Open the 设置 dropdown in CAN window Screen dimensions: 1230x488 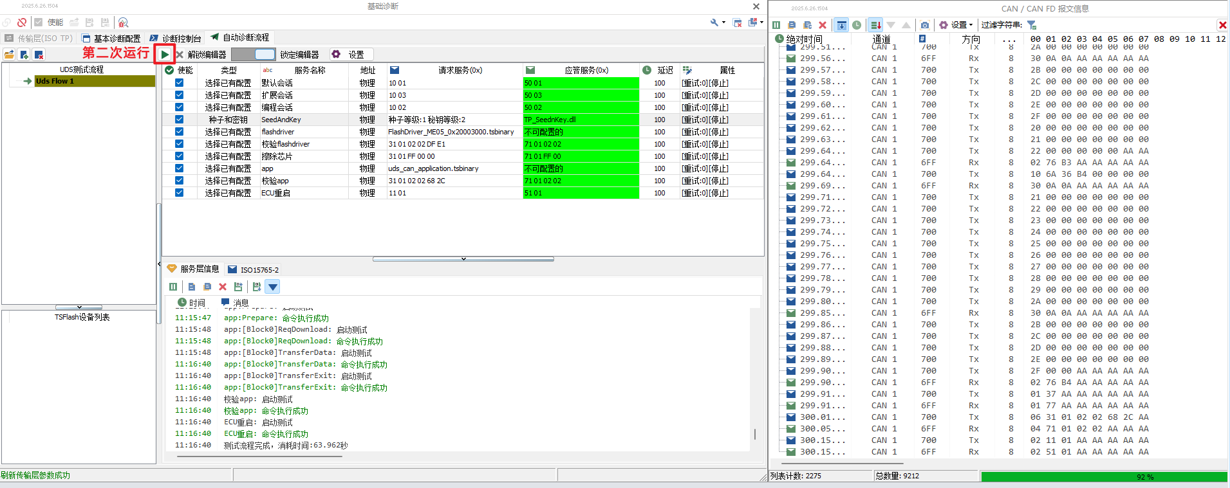click(956, 25)
